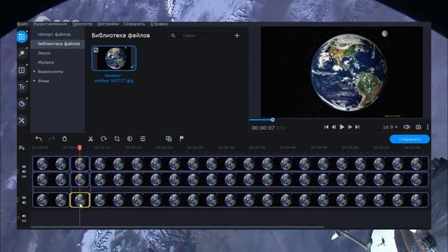This screenshot has height=252, width=448.
Task: Split clip with scissors icon
Action: [x=90, y=139]
